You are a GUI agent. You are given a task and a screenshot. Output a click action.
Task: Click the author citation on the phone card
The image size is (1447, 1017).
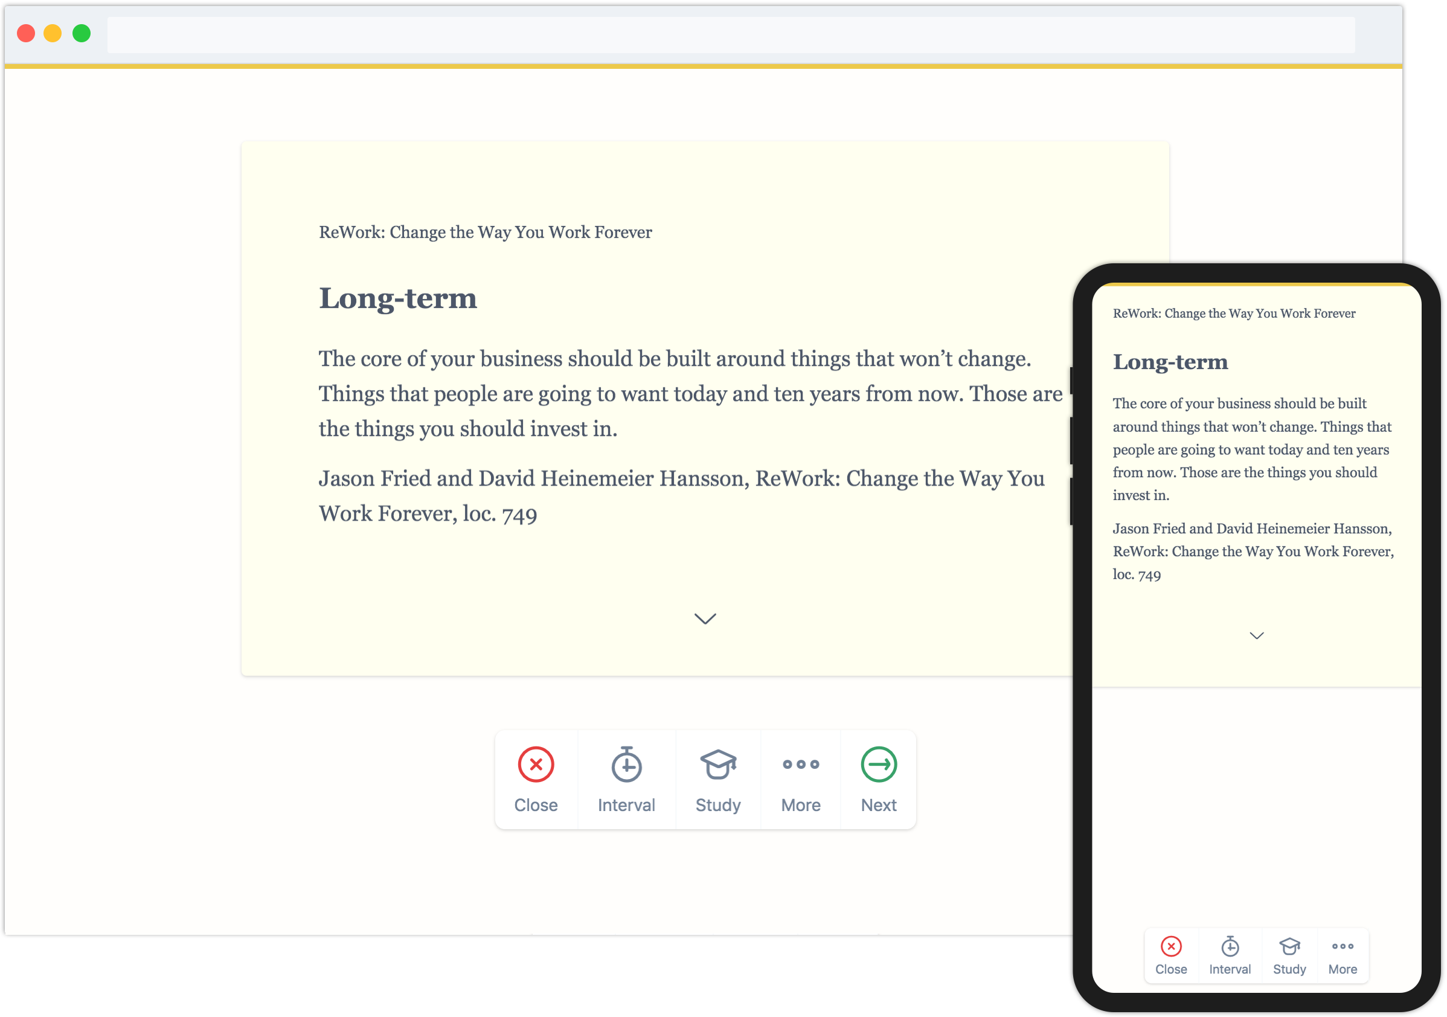(x=1253, y=551)
